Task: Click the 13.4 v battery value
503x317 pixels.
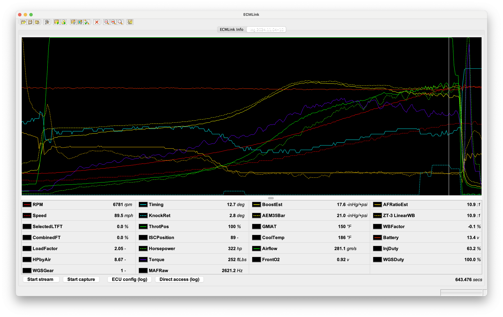Action: tap(473, 237)
